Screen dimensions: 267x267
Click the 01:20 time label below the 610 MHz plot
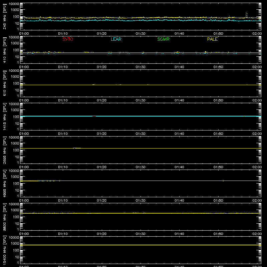tap(102, 100)
